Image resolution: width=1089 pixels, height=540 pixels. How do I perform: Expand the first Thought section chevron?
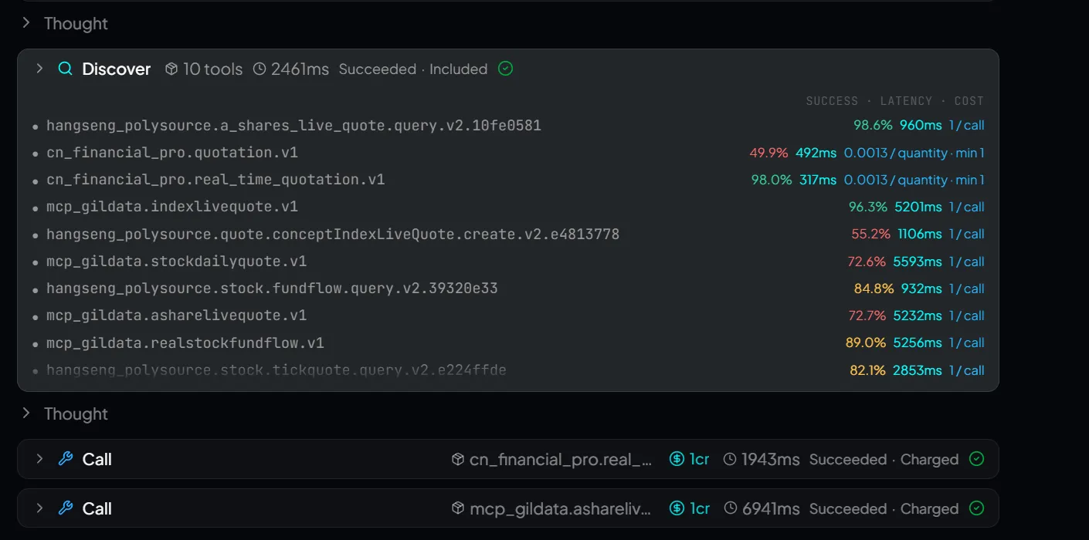(26, 23)
